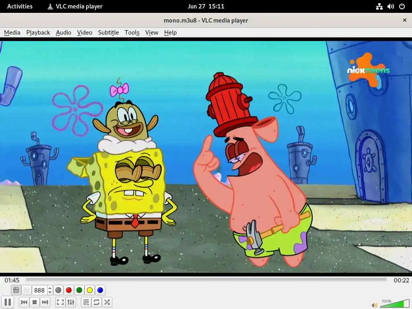Open the Audio menu
The image size is (412, 309).
pyautogui.click(x=64, y=33)
